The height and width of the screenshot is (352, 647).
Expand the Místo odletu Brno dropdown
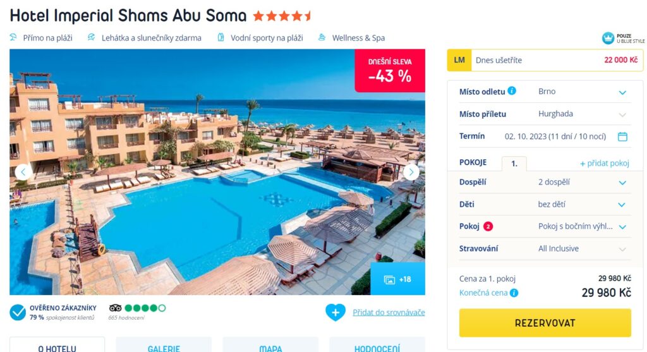click(545, 92)
